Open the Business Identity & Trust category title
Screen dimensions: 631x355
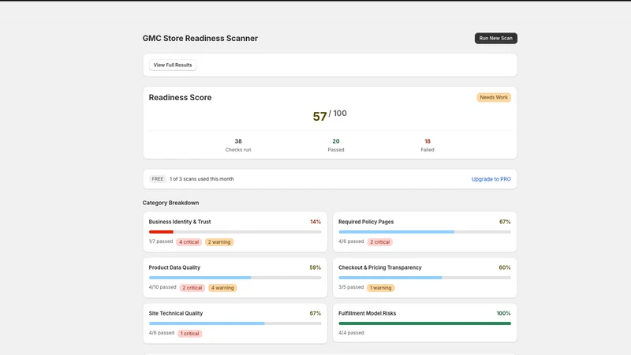pos(180,222)
